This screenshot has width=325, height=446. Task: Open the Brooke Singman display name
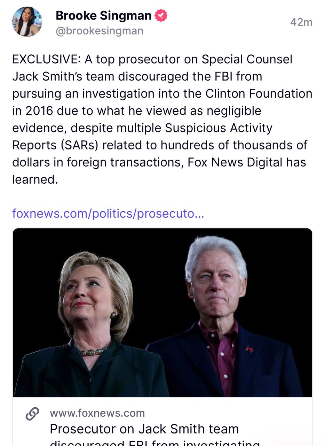tap(104, 16)
